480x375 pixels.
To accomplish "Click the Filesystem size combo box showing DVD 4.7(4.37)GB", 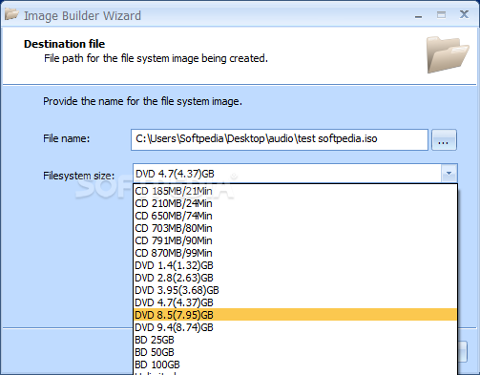I will pyautogui.click(x=295, y=174).
